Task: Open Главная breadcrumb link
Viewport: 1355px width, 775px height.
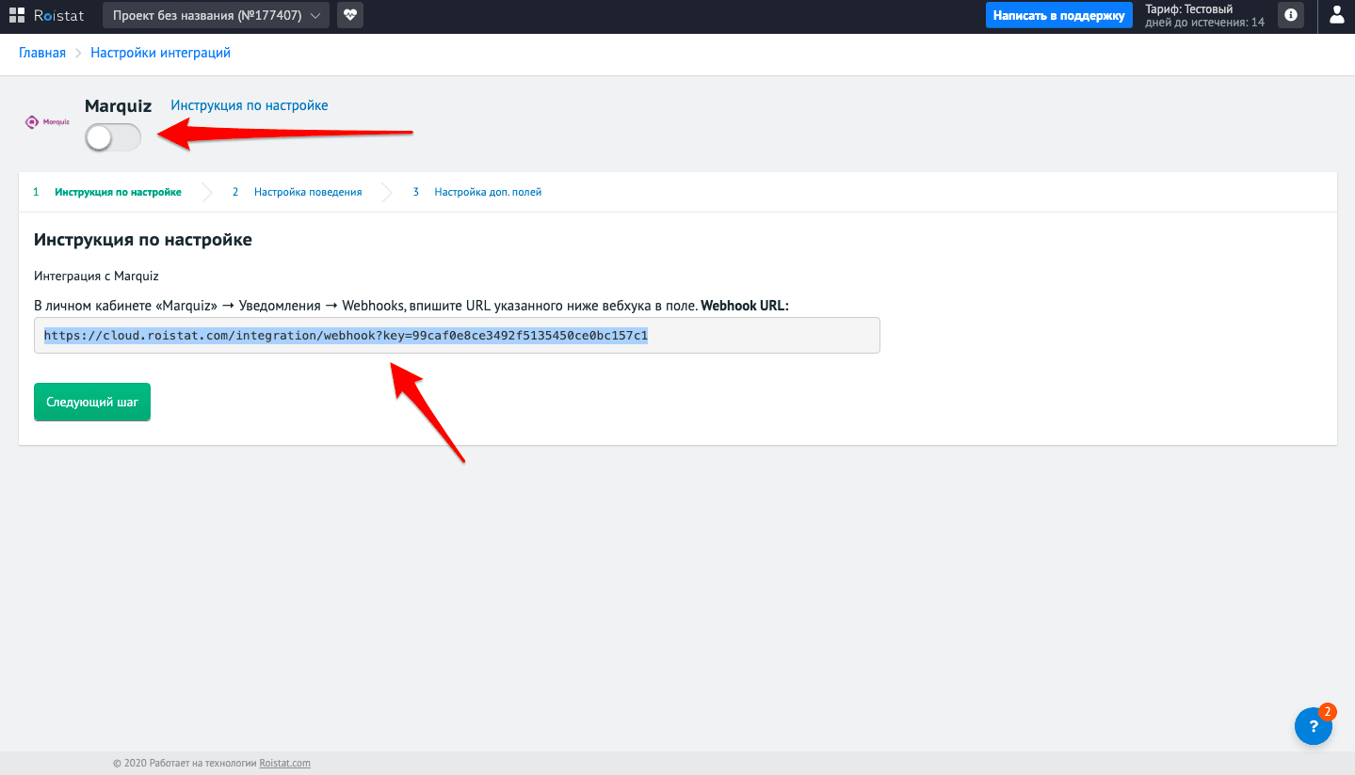Action: click(x=42, y=53)
